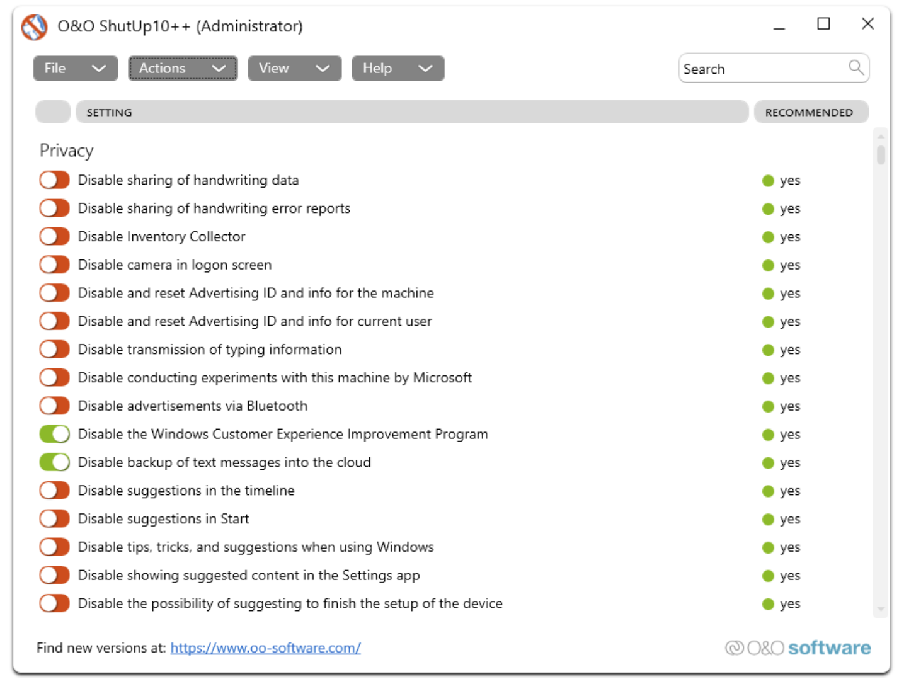Open the Actions dropdown menu
This screenshot has width=904, height=684.
click(183, 68)
